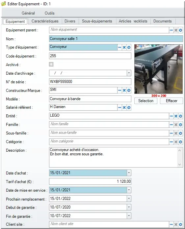
Task: Refresh the Constructeur/Marque field
Action: coord(129,91)
